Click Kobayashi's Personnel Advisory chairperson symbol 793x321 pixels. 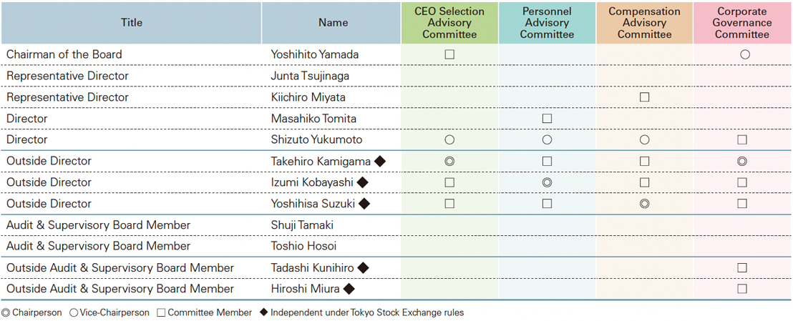coord(547,182)
